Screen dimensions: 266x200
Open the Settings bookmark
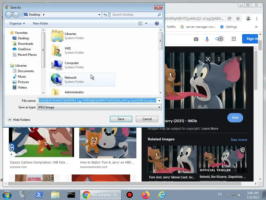(229, 27)
